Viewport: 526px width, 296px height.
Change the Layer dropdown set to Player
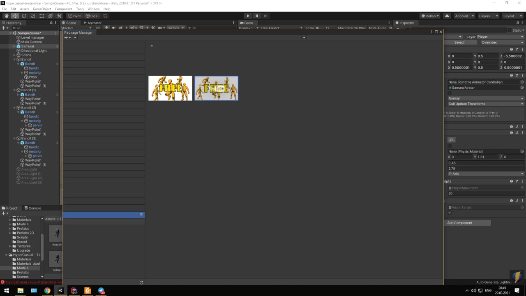click(x=500, y=37)
